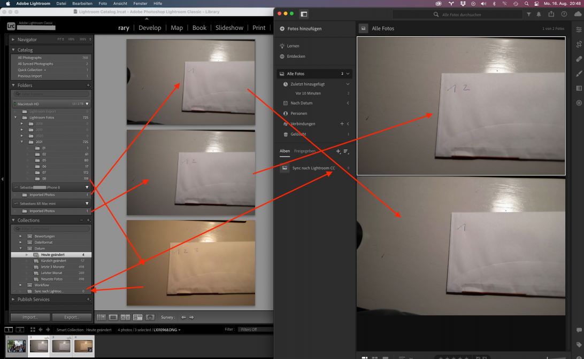Select the Compare view XY icon
Image resolution: width=584 pixels, height=359 pixels.
coord(125,317)
